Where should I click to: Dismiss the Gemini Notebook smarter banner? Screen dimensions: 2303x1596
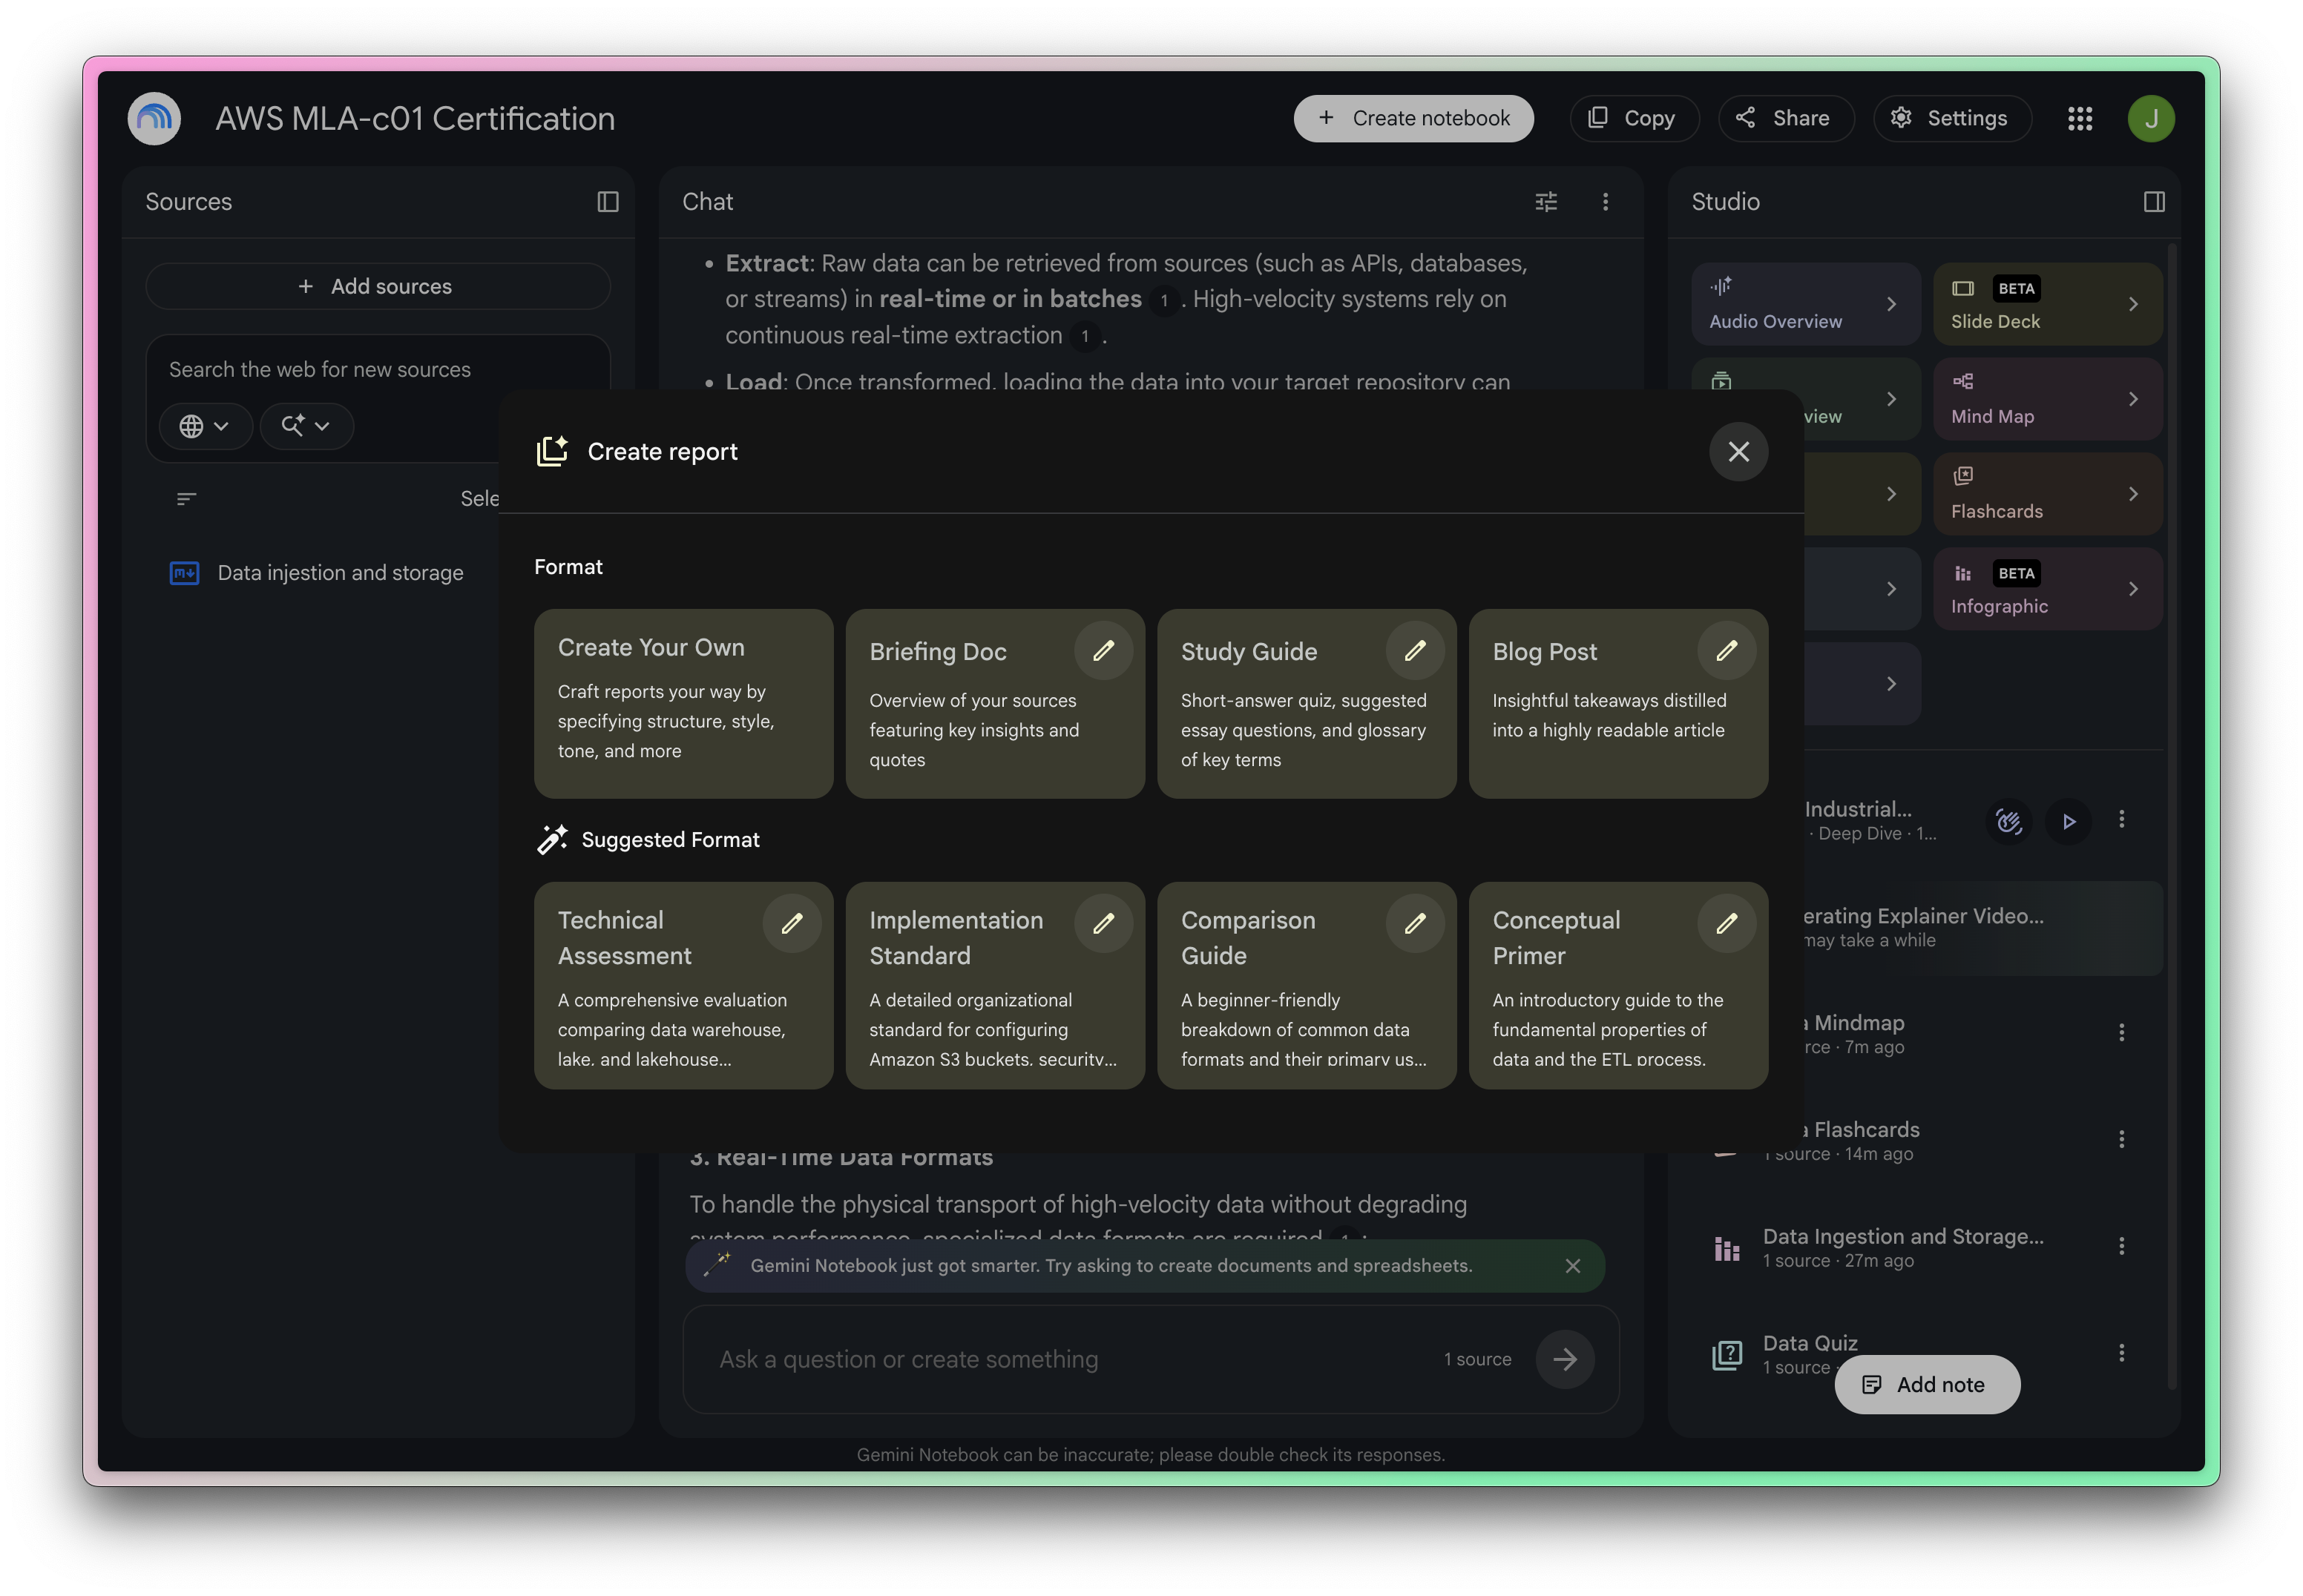1573,1266
